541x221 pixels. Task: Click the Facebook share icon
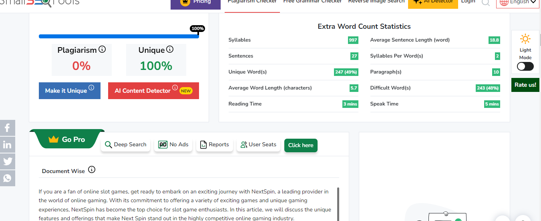7,128
